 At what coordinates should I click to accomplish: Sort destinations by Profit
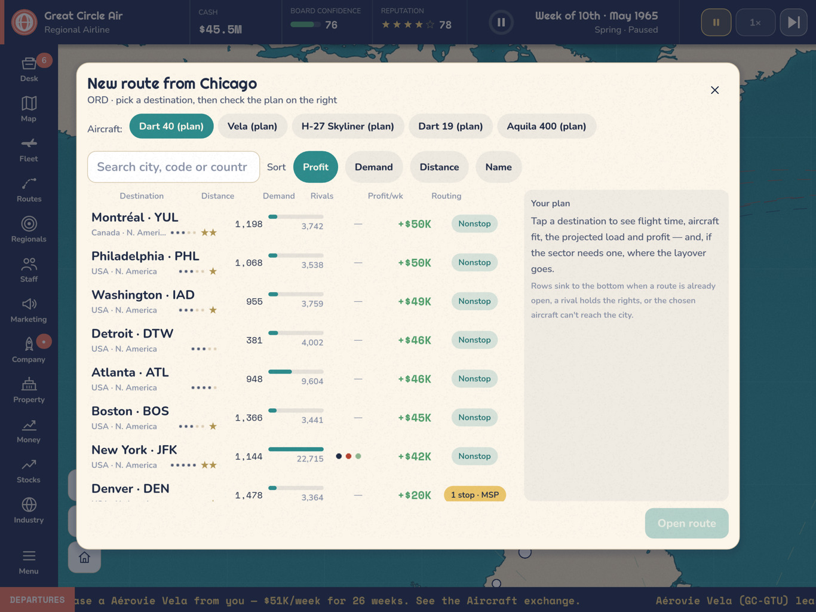[315, 167]
